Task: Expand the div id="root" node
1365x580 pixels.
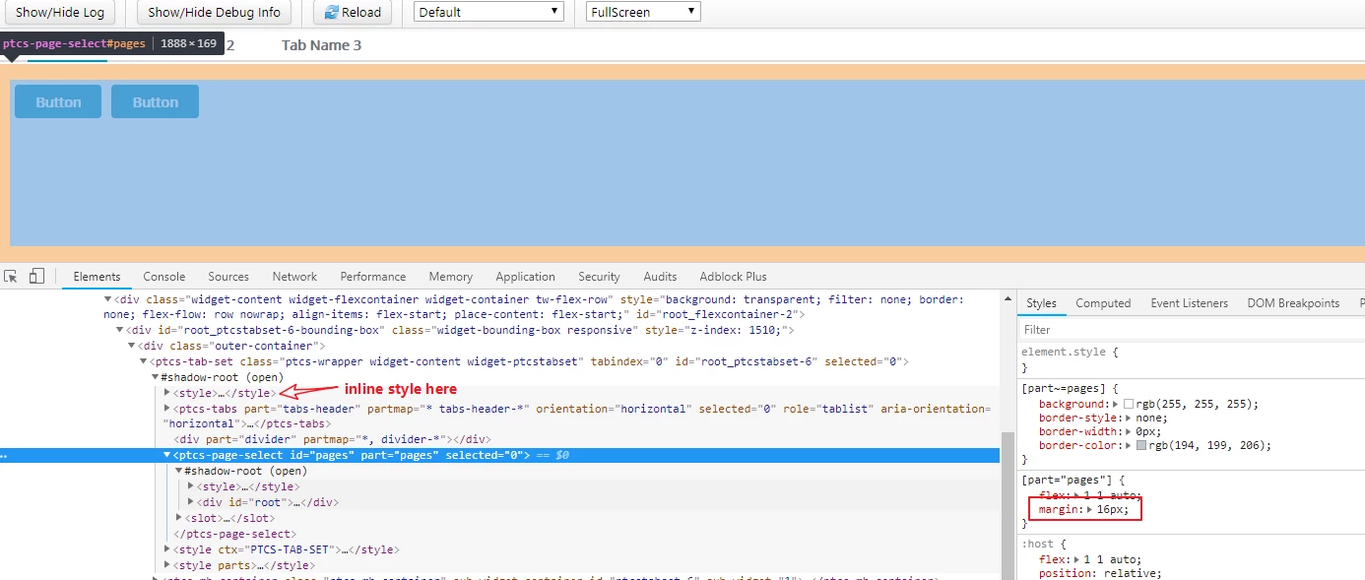Action: [191, 502]
